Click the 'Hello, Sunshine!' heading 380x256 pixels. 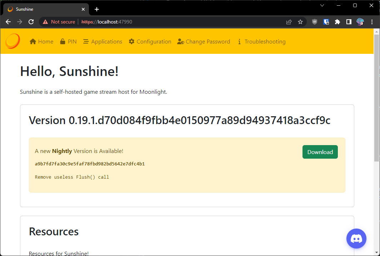[69, 71]
